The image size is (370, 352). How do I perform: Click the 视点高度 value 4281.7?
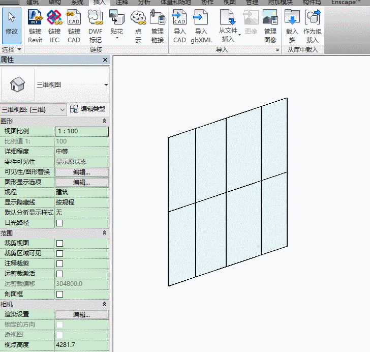coord(82,345)
